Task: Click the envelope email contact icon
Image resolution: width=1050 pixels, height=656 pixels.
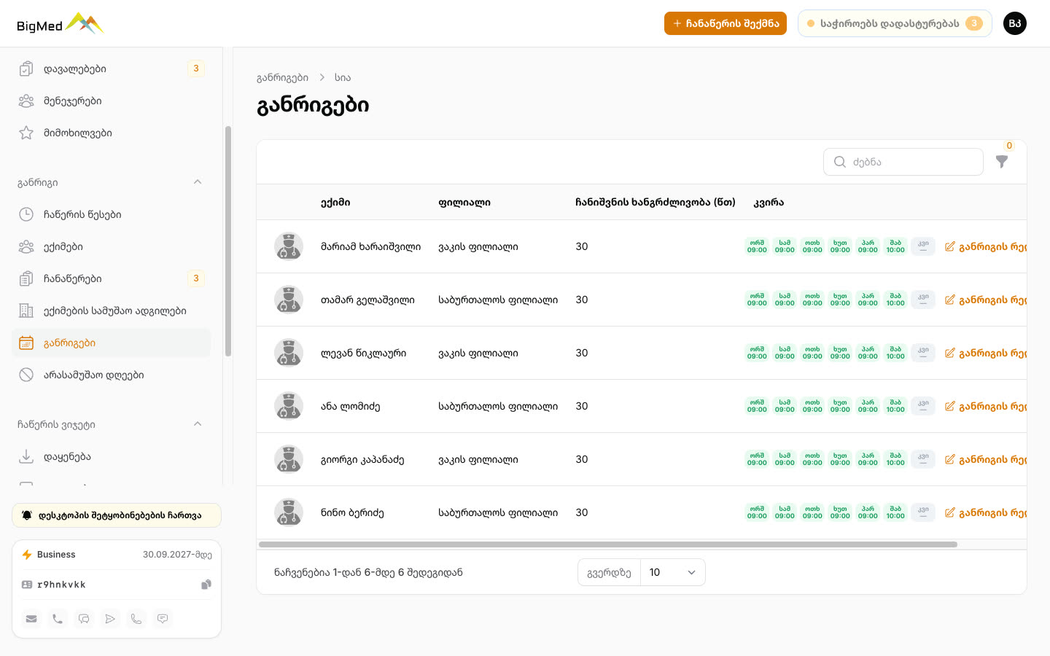Action: [31, 619]
